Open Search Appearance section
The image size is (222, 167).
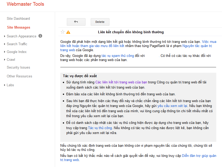(22, 36)
